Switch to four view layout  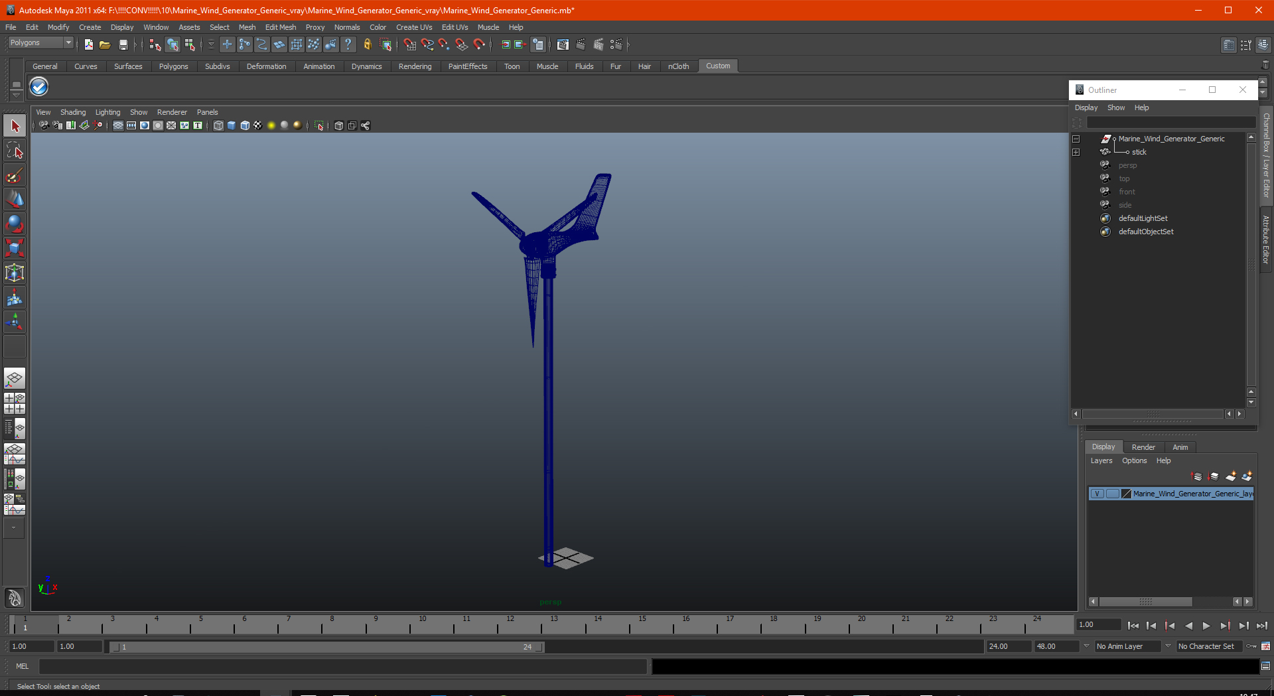point(15,403)
